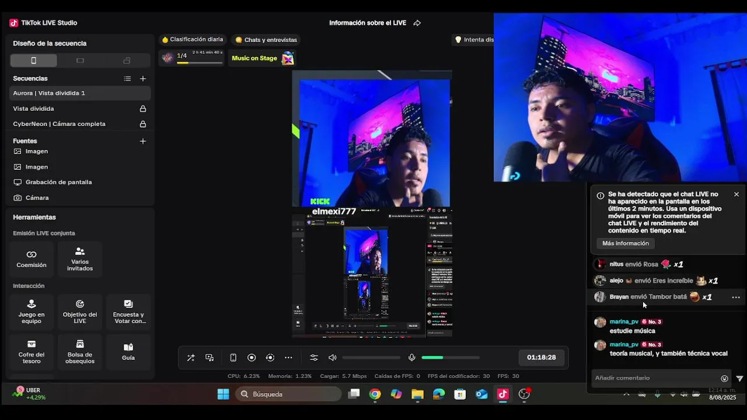
Task: Open the Guía tool
Action: [128, 352]
